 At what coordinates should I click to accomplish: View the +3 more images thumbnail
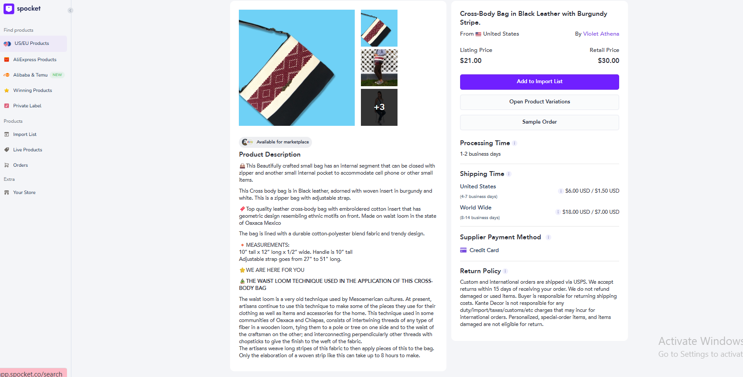tap(379, 107)
